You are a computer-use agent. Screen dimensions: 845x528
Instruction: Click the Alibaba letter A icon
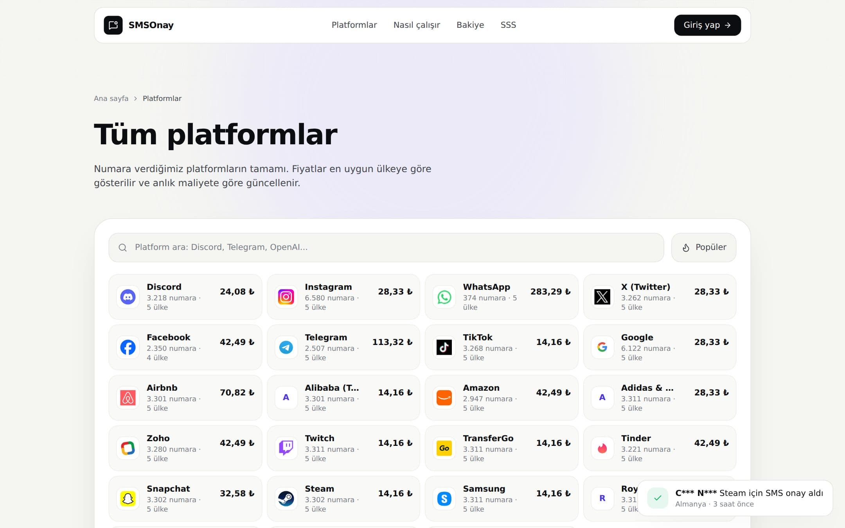[286, 398]
